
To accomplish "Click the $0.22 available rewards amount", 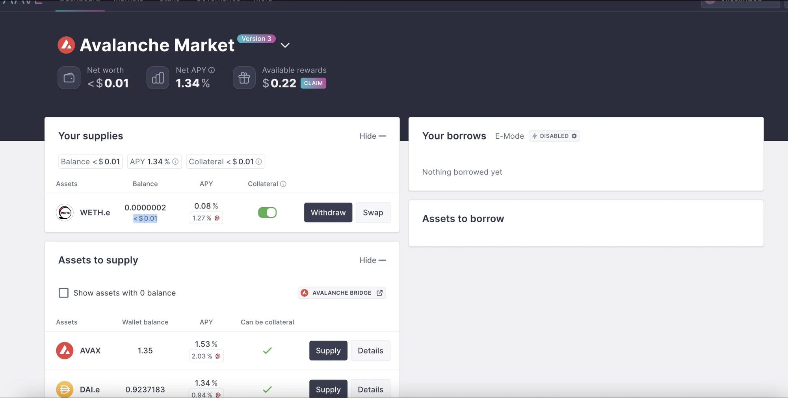I will [279, 83].
